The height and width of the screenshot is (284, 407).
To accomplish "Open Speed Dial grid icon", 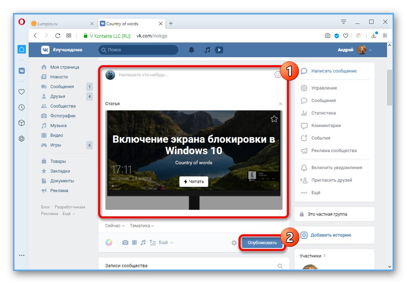I will click(x=68, y=35).
